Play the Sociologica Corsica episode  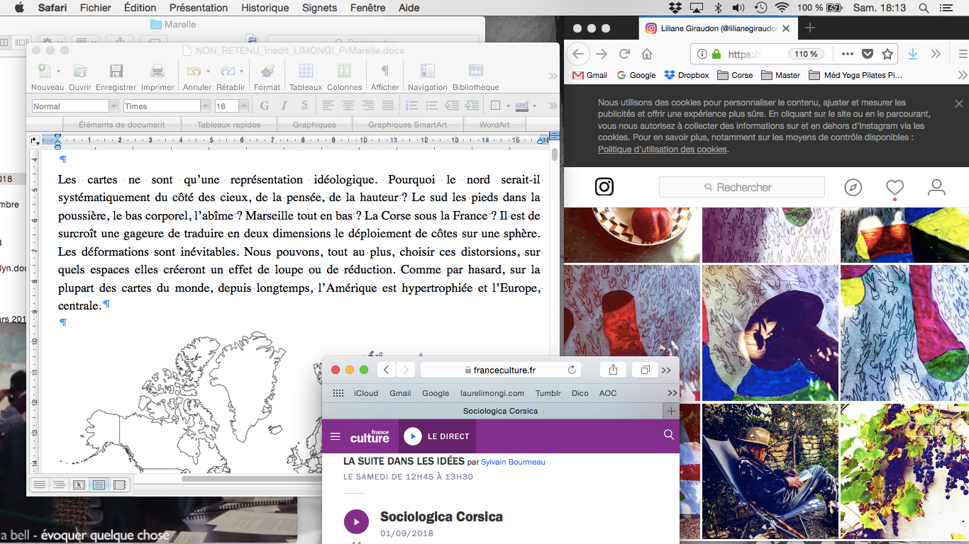(356, 522)
